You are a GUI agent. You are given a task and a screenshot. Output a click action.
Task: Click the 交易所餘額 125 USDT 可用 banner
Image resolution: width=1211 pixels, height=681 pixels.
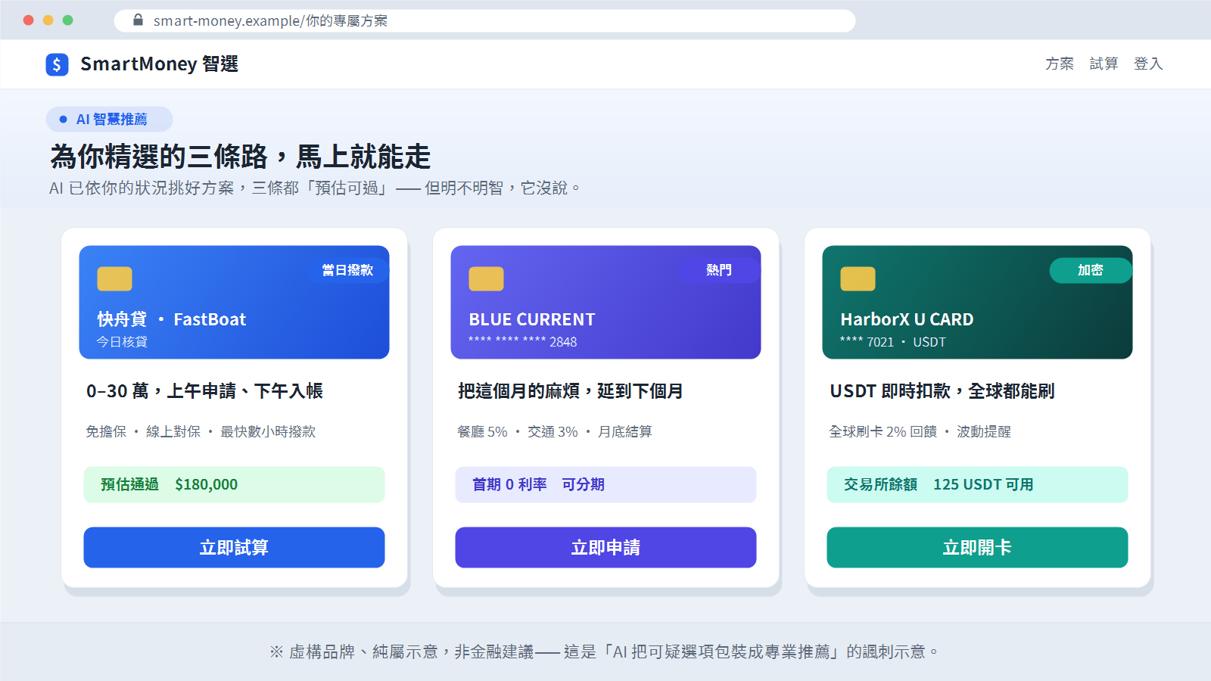click(977, 484)
